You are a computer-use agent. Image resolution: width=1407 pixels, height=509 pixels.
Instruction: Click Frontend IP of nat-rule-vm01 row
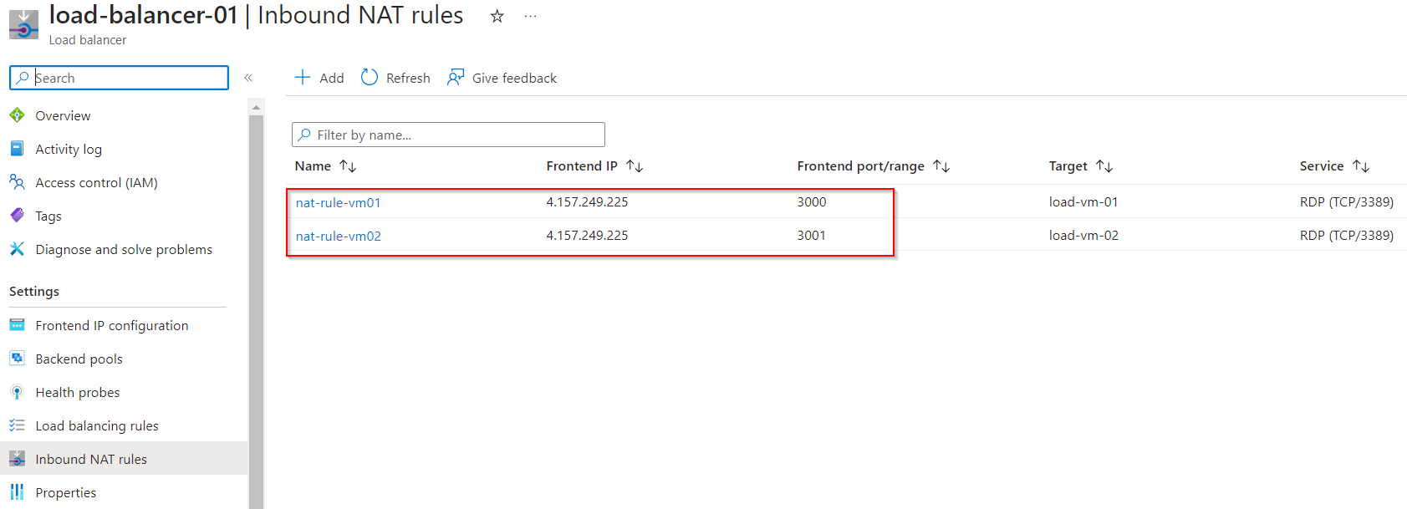click(x=587, y=201)
